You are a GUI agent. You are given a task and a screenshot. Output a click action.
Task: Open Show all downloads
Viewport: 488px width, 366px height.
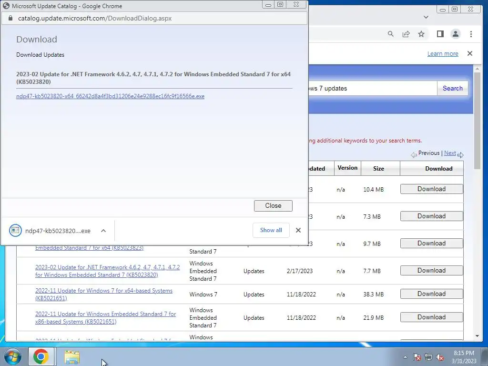coord(271,230)
